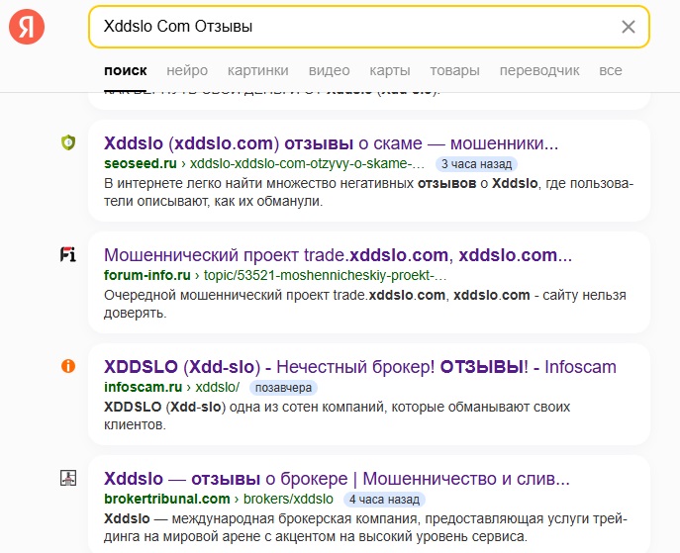Go to the переводчик tab

(539, 70)
